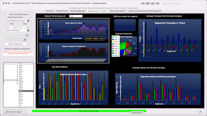
Task: Click the Search all articles field
Action: [183, 3]
